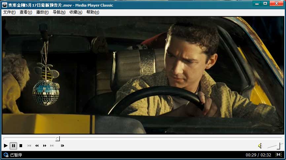Click the Play button
The image size is (286, 160).
(x=6, y=145)
